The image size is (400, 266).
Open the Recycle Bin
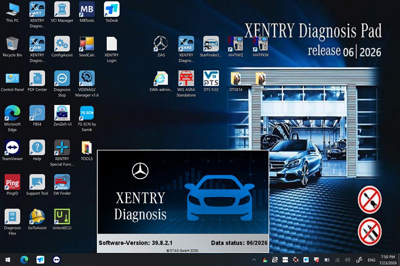point(12,47)
